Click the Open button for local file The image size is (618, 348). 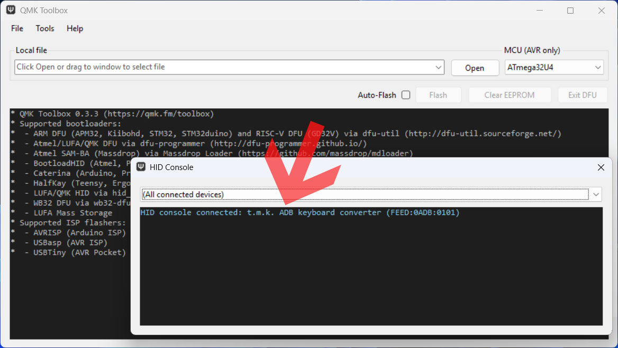click(x=475, y=68)
